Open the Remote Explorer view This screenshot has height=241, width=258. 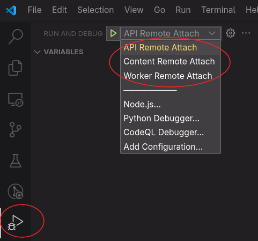tap(16, 100)
